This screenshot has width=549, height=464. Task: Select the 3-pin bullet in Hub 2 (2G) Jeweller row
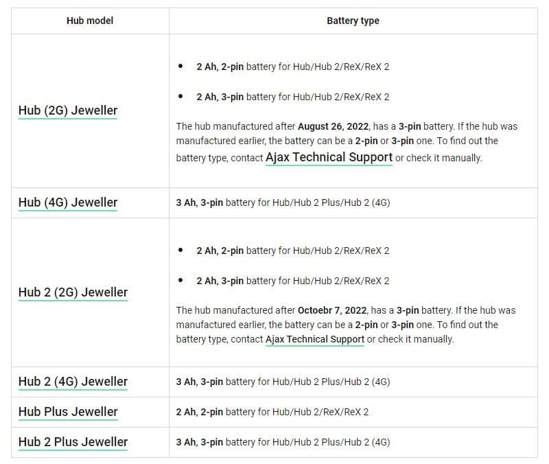coord(292,281)
